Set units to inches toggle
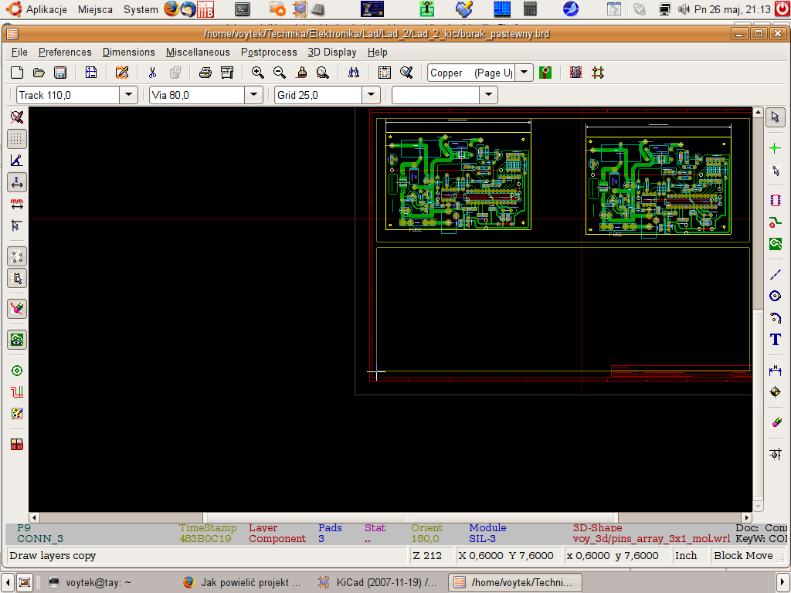This screenshot has height=593, width=791. point(17,182)
